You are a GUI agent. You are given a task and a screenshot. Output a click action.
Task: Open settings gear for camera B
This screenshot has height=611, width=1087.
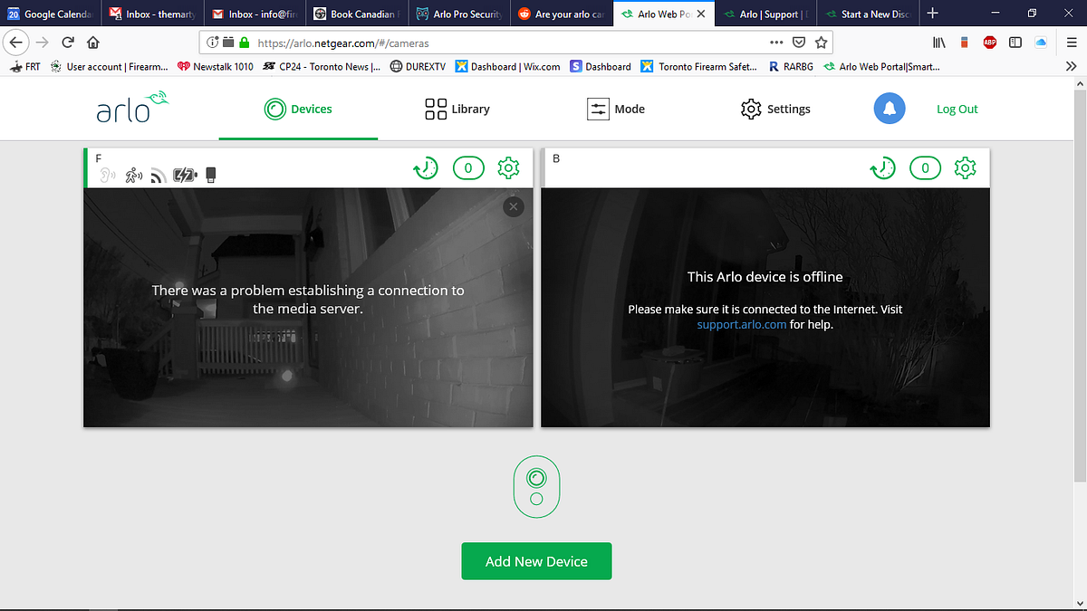coord(966,167)
